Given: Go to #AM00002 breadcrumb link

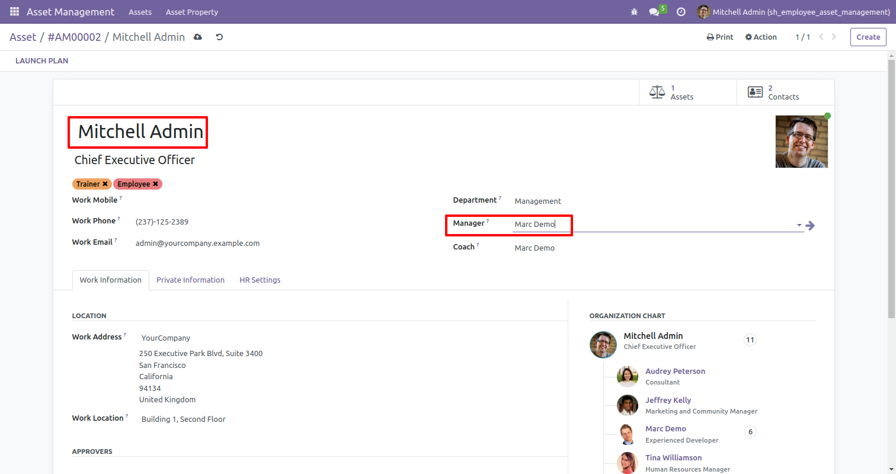Looking at the screenshot, I should tap(74, 37).
